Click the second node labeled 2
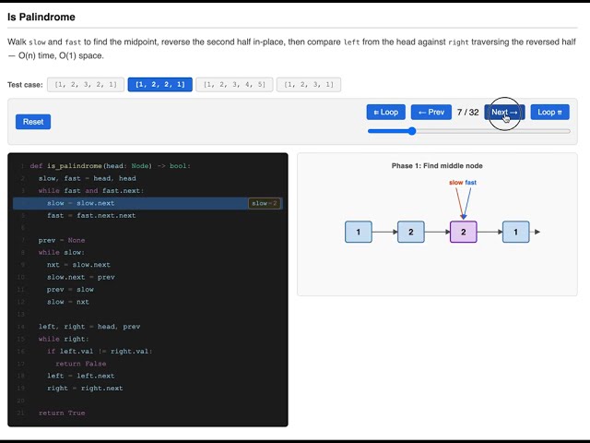 (411, 232)
